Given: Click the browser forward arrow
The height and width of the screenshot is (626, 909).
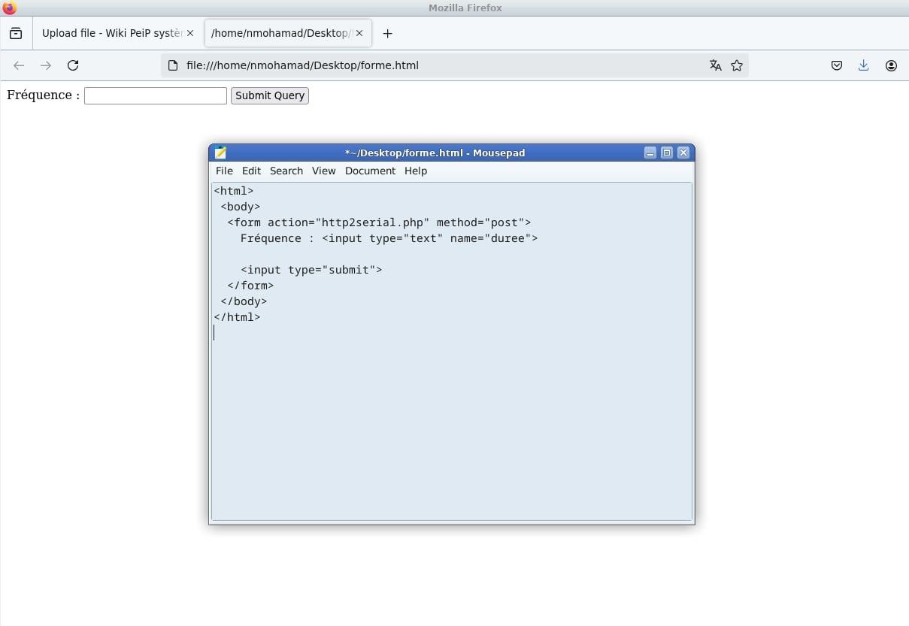Looking at the screenshot, I should point(46,65).
